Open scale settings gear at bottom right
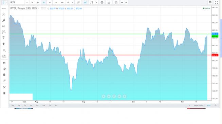The height and width of the screenshot is (124, 222). pos(216,105)
